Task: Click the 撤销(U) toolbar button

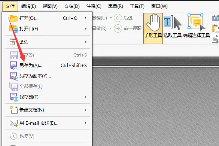Action: (100, 18)
